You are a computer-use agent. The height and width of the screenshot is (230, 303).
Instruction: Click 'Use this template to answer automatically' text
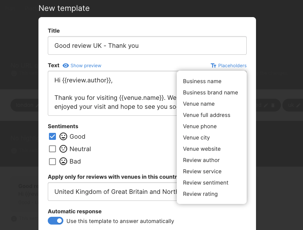point(120,221)
